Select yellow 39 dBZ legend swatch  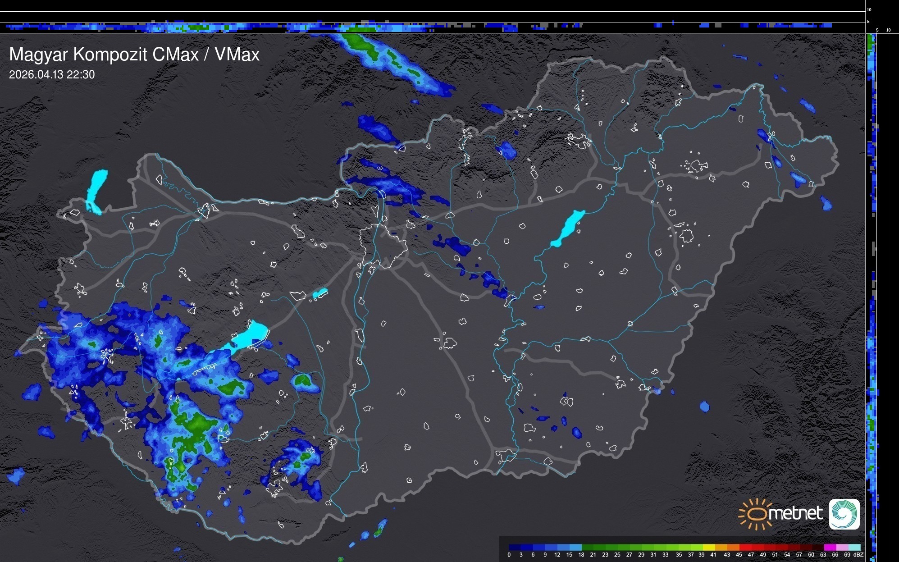[709, 547]
